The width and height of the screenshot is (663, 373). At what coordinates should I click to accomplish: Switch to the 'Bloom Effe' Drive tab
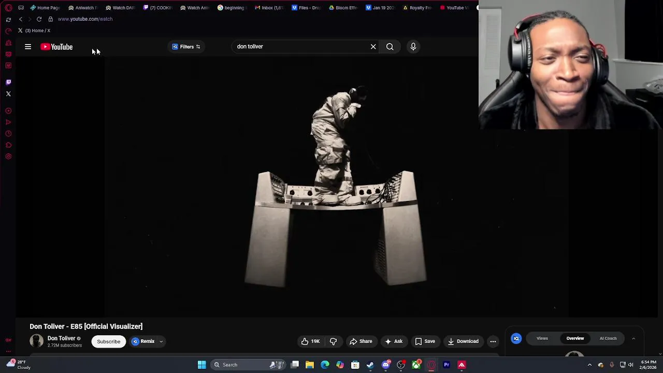pos(344,8)
